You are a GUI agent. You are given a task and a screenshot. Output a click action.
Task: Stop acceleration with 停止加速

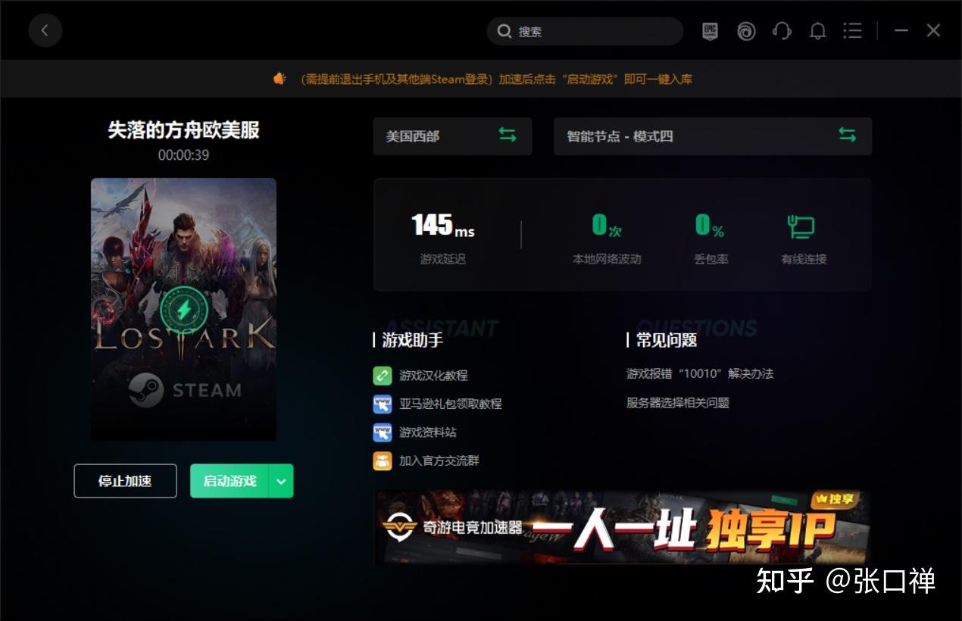125,481
